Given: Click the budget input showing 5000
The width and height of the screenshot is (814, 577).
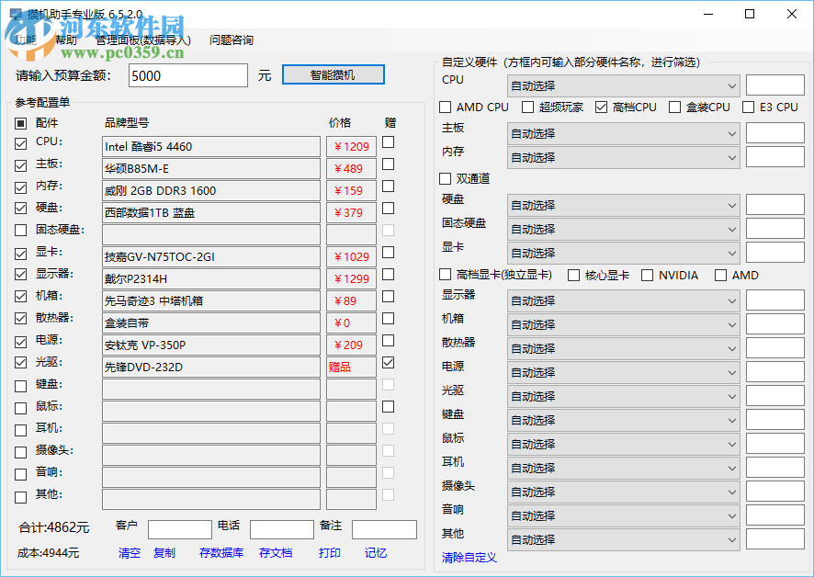Looking at the screenshot, I should [187, 74].
